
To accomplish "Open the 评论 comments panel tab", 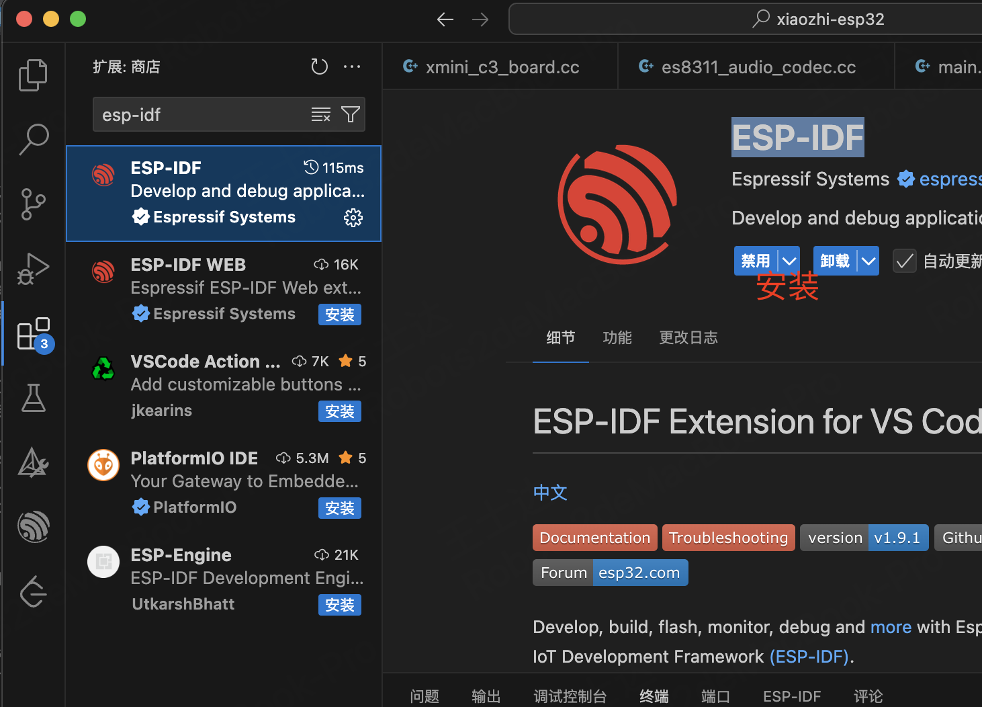I will pos(868,696).
